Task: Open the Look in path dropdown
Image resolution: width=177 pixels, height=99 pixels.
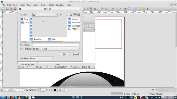Action: pyautogui.click(x=56, y=15)
